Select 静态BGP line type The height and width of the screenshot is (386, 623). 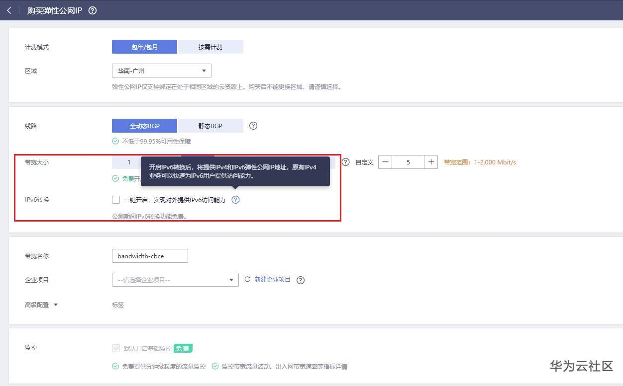click(x=210, y=126)
